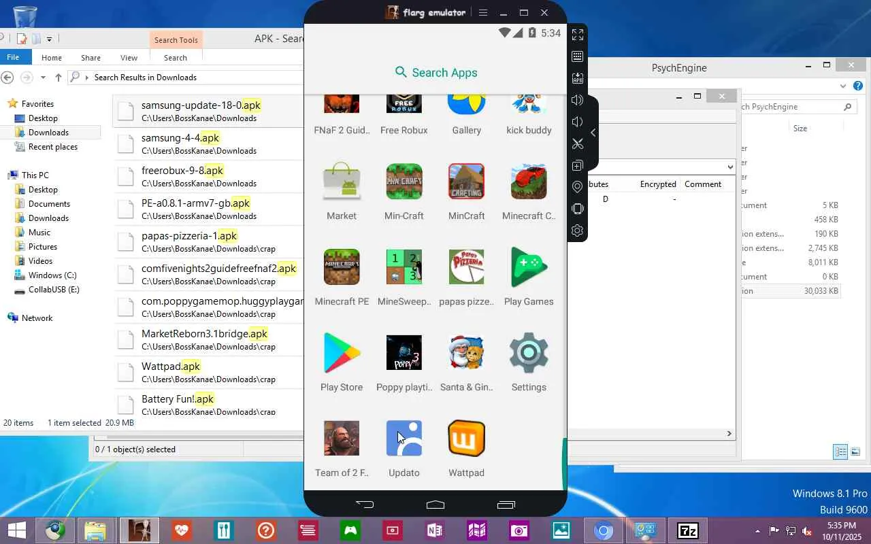Screen dimensions: 871x544
Task: Open emulator settings gear in sidebar
Action: tap(578, 231)
